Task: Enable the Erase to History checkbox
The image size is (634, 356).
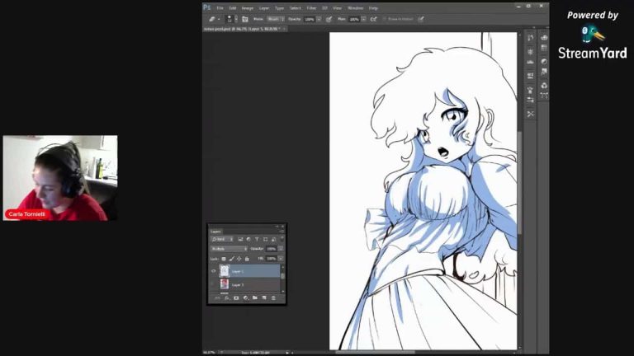Action: click(384, 18)
